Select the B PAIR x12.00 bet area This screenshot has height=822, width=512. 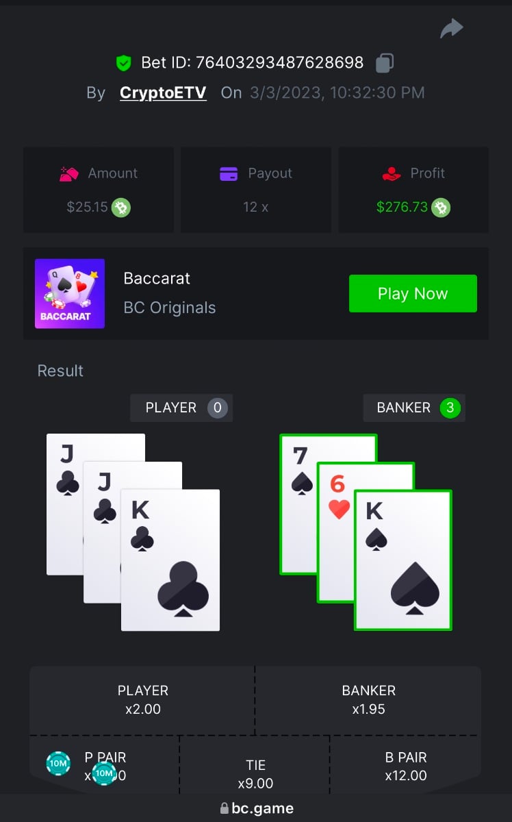[406, 766]
